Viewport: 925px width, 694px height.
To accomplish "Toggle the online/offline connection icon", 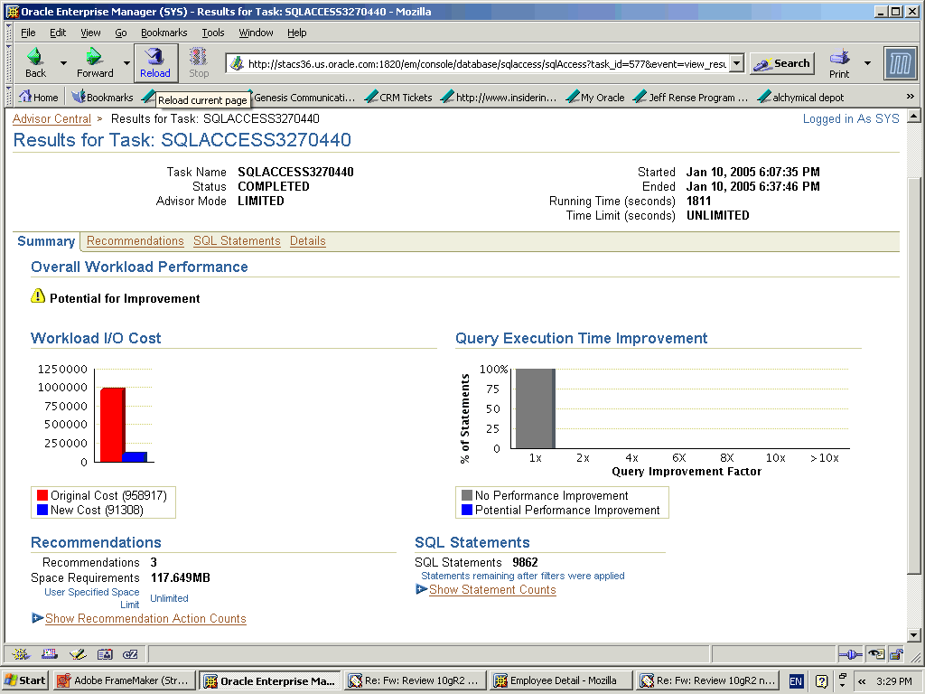I will click(x=849, y=654).
